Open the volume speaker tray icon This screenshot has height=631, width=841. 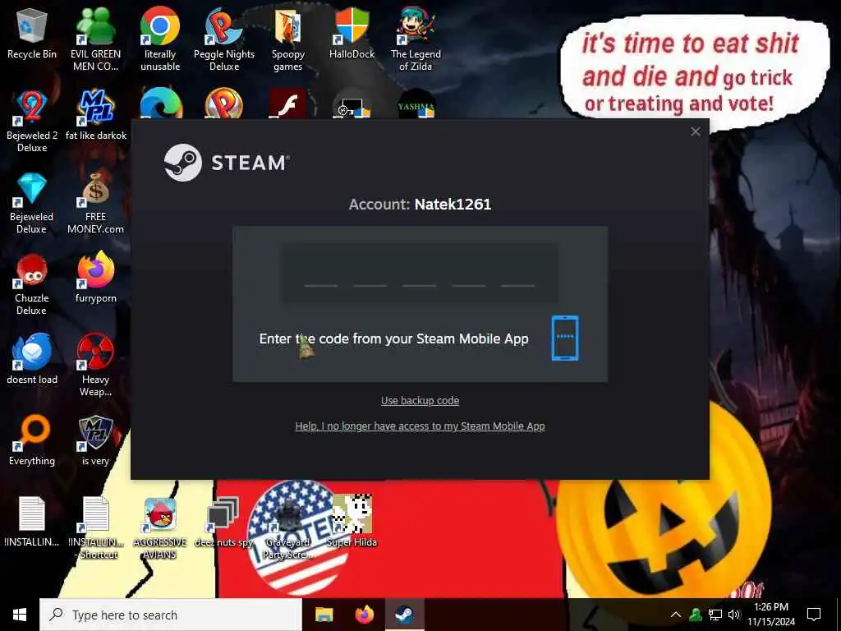click(x=734, y=615)
